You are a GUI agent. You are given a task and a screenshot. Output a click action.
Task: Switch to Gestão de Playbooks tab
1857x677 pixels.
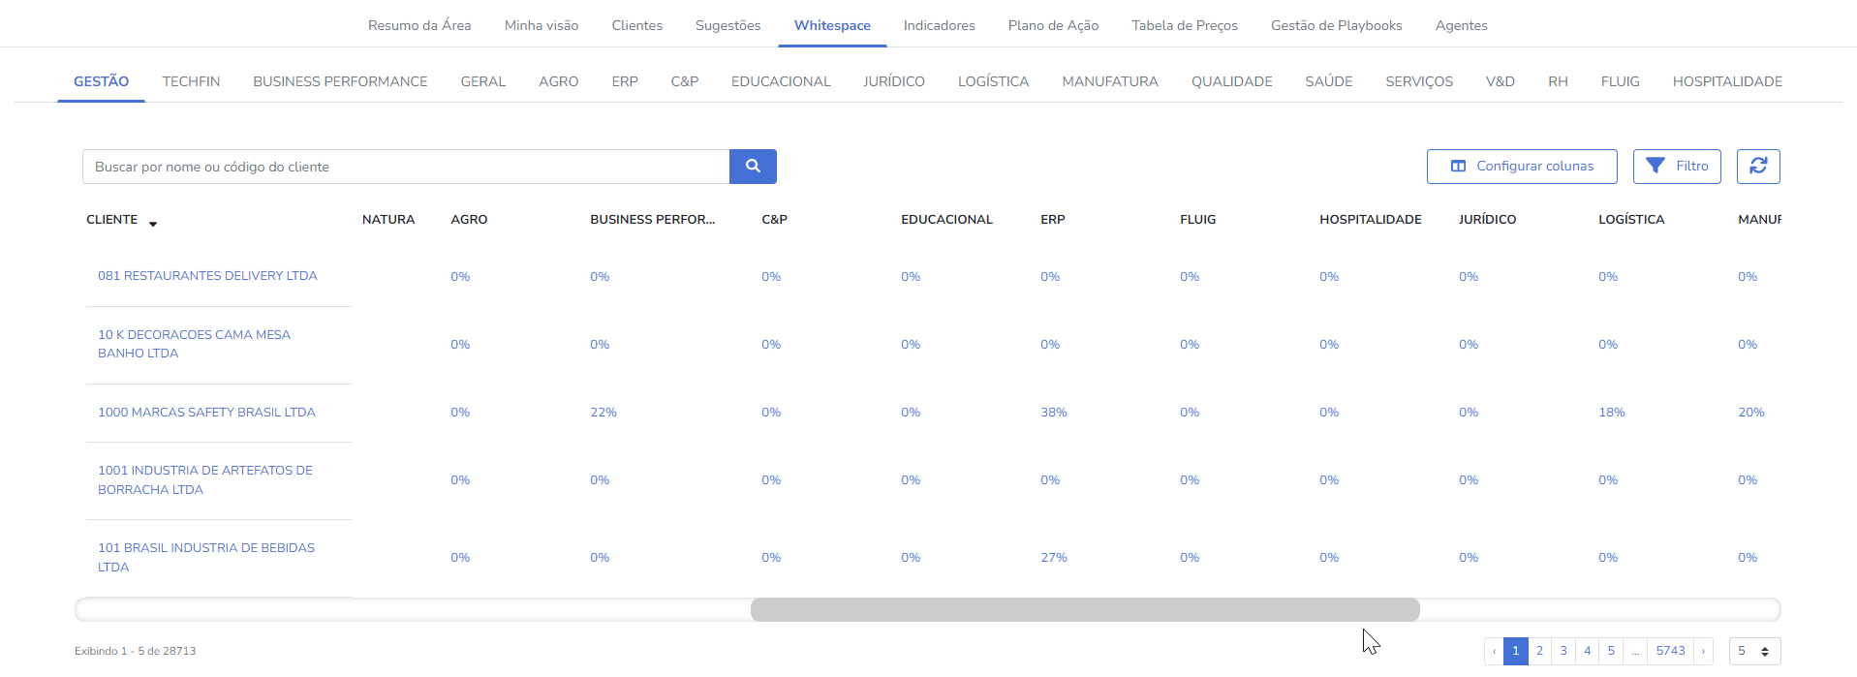1336,25
